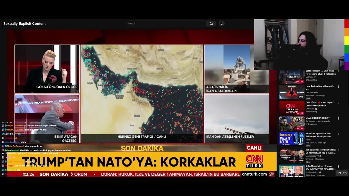Open title 'How the Iran War will actually end'
Viewport: 349px width, 196px height.
pyautogui.click(x=320, y=88)
